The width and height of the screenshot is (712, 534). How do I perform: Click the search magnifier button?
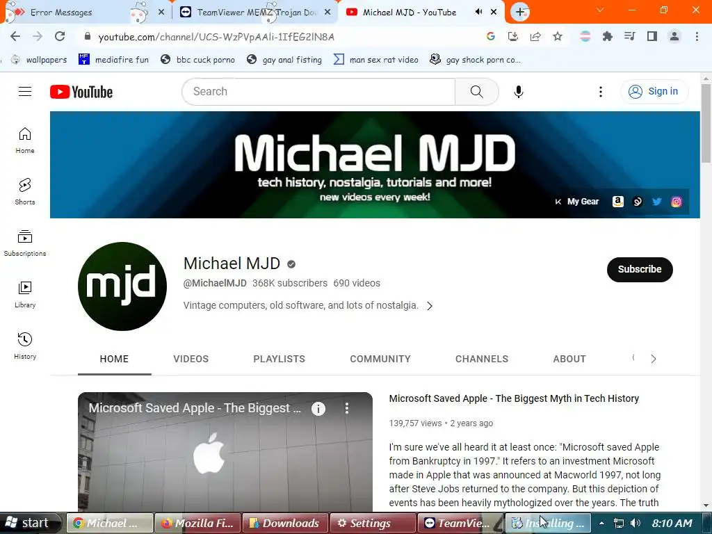tap(477, 92)
